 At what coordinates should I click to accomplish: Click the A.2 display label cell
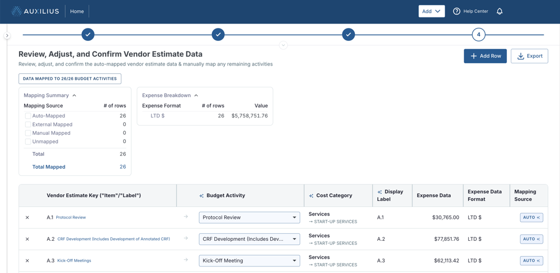pyautogui.click(x=381, y=239)
